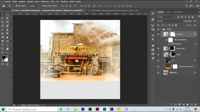Select the Lasso tool
Viewport: 200px width, 112px height.
point(2,18)
